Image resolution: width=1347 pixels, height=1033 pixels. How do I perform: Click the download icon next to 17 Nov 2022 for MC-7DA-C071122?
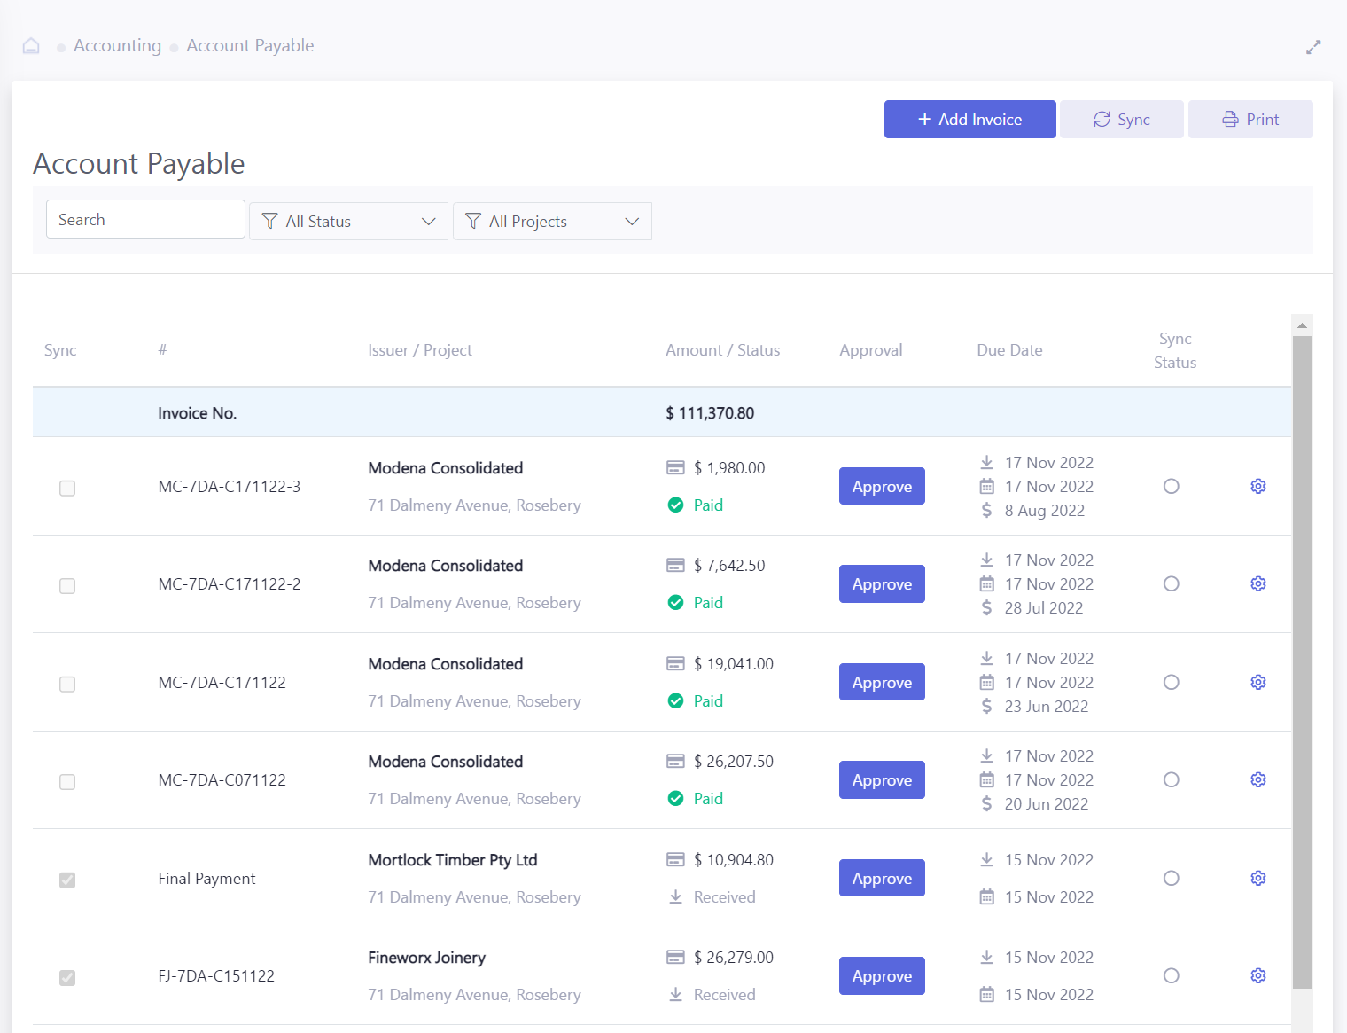pyautogui.click(x=986, y=755)
